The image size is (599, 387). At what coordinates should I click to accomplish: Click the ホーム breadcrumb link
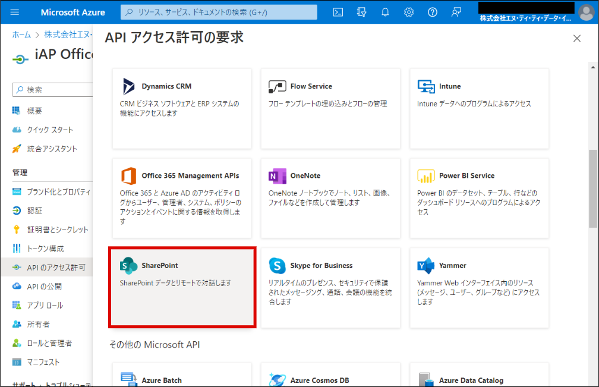pyautogui.click(x=21, y=34)
